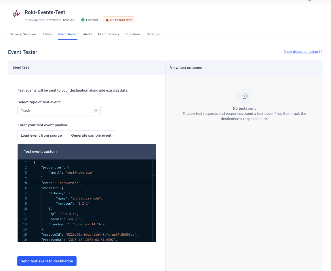
Task: Click the arrow icon above No tests sent
Action: click(244, 96)
